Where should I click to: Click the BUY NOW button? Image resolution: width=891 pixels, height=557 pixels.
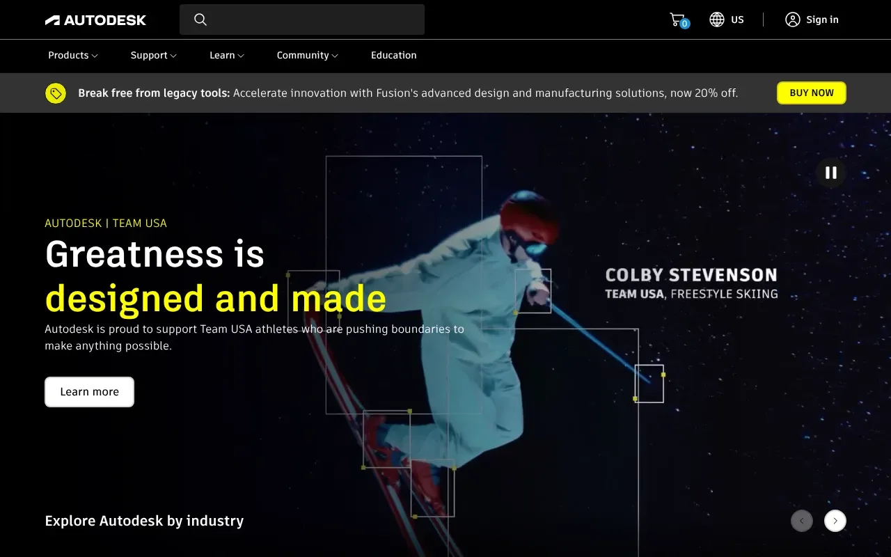811,93
